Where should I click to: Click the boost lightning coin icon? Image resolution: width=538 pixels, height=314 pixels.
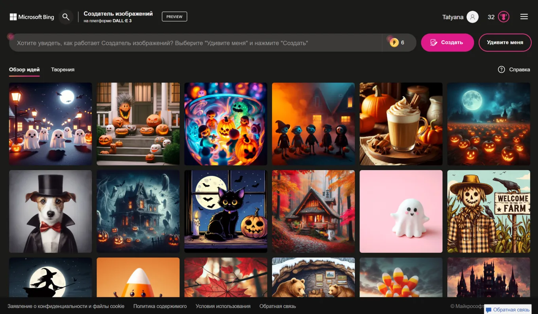394,43
